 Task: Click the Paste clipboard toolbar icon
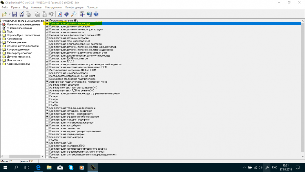[44, 14]
